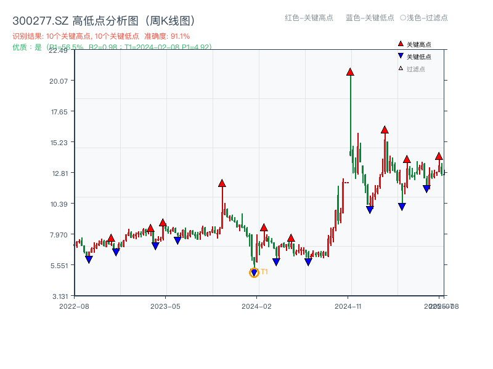Click the 红色-关键高点 header text
The image size is (493, 369).
point(309,18)
